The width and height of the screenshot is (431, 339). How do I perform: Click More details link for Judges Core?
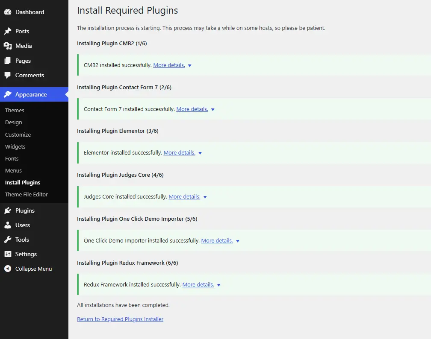pyautogui.click(x=184, y=196)
